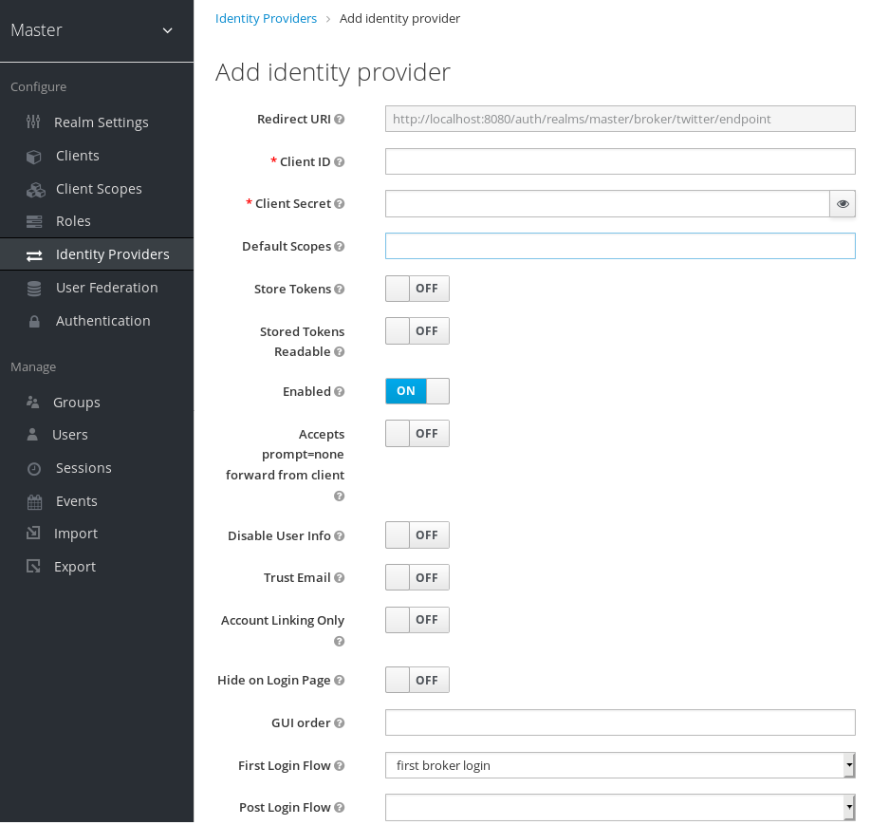This screenshot has height=825, width=871.
Task: Show help tooltip for Client ID
Action: [x=340, y=161]
